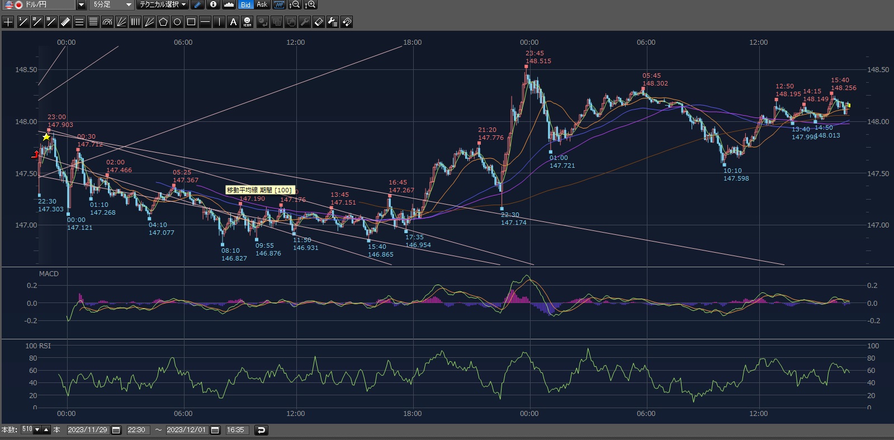894x440 pixels.
Task: Click the eraser tool icon
Action: coord(318,22)
